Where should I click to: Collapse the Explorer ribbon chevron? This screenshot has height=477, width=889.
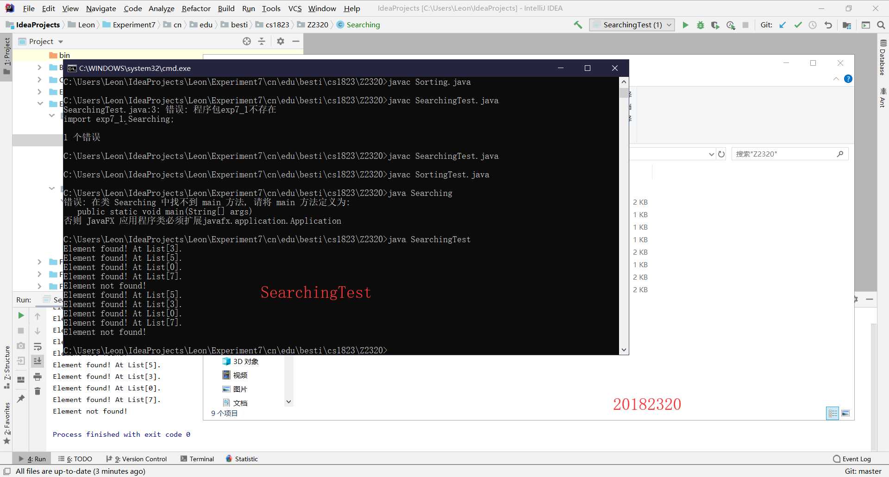(836, 79)
